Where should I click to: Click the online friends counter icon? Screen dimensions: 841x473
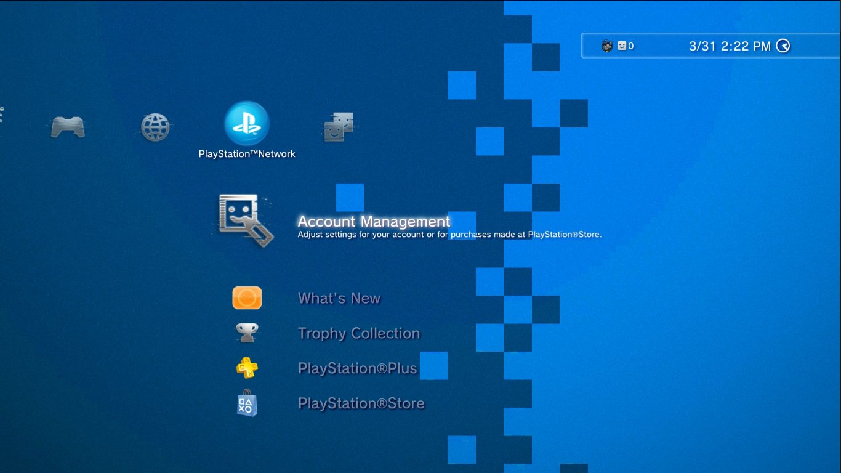[621, 46]
